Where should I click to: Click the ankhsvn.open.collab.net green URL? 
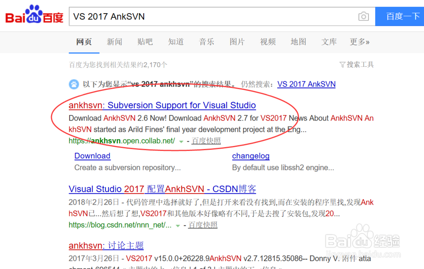[122, 141]
